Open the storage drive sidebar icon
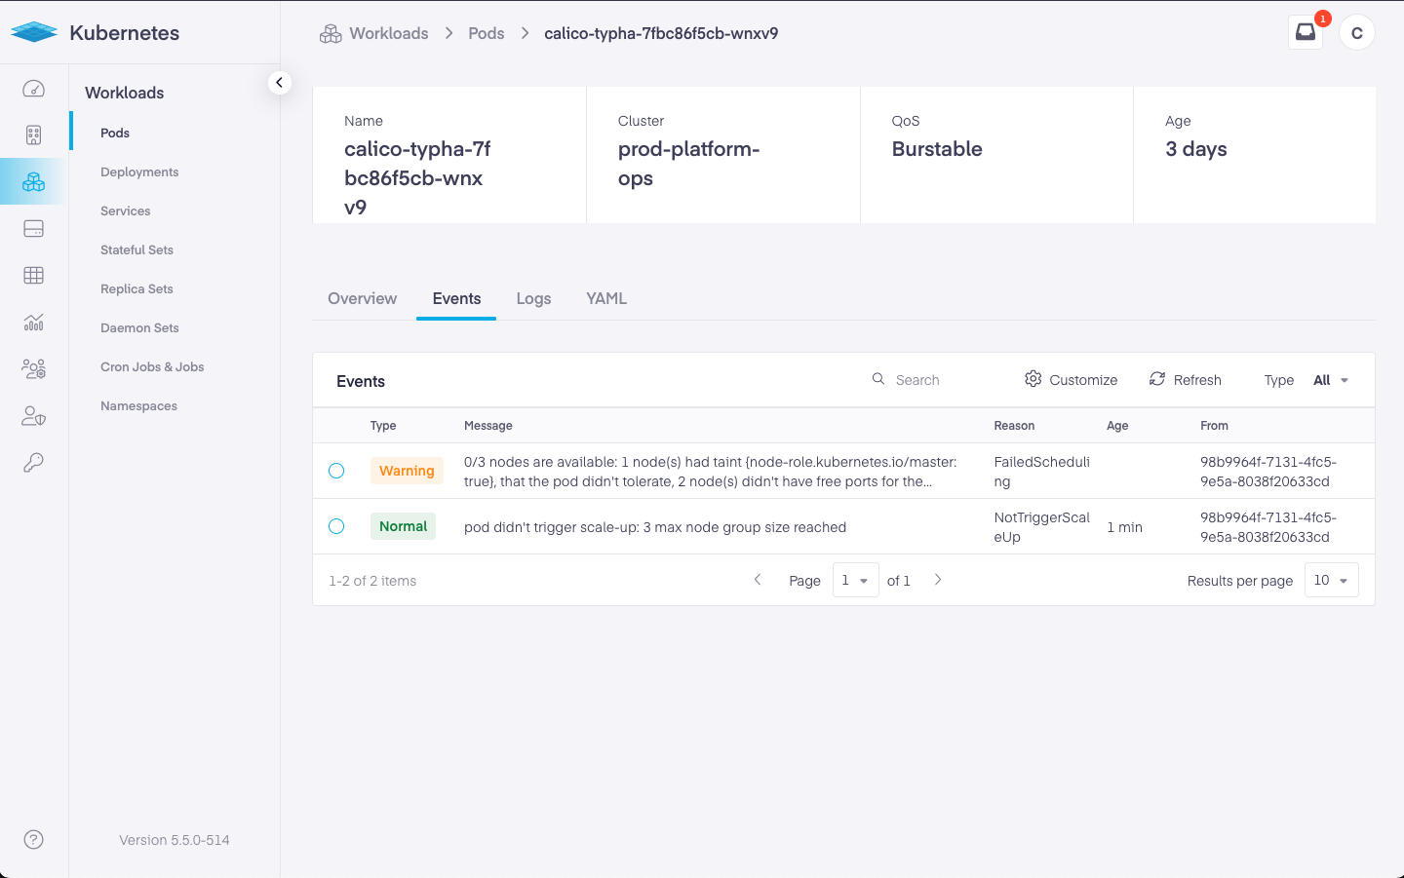The height and width of the screenshot is (878, 1404). click(33, 229)
